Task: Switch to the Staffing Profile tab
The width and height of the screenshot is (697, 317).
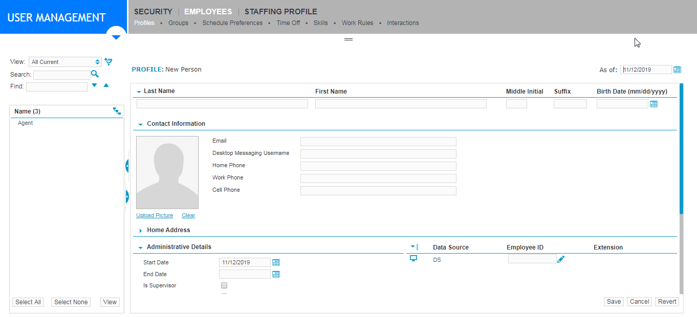Action: click(280, 11)
